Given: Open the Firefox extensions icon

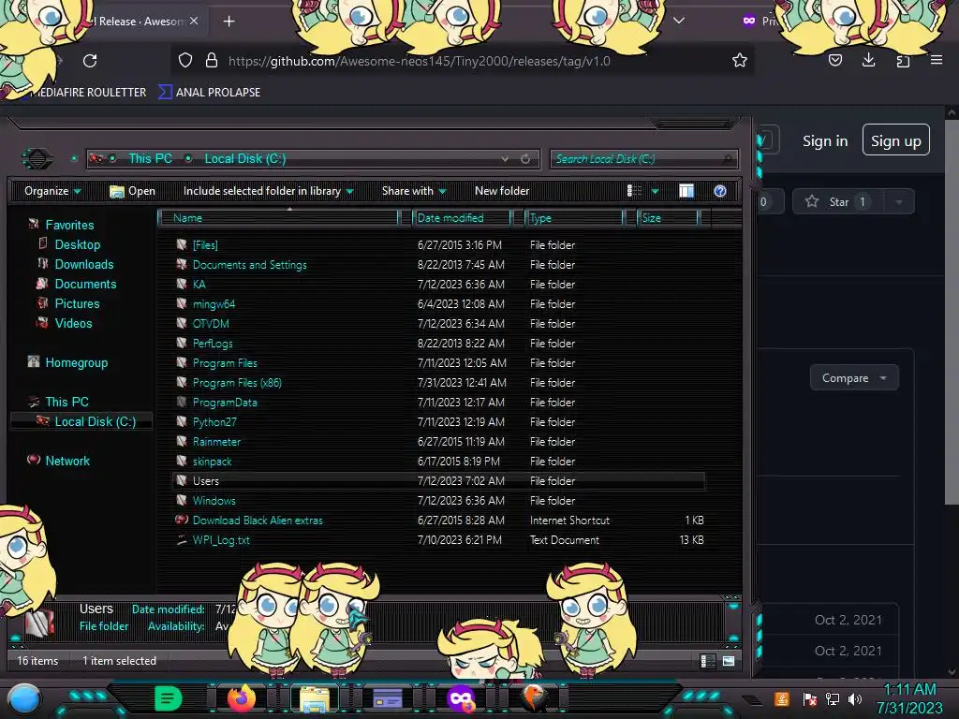Looking at the screenshot, I should coord(903,60).
